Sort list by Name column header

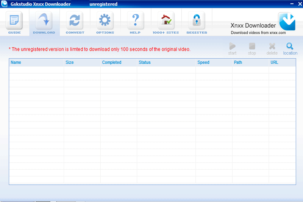coord(36,63)
